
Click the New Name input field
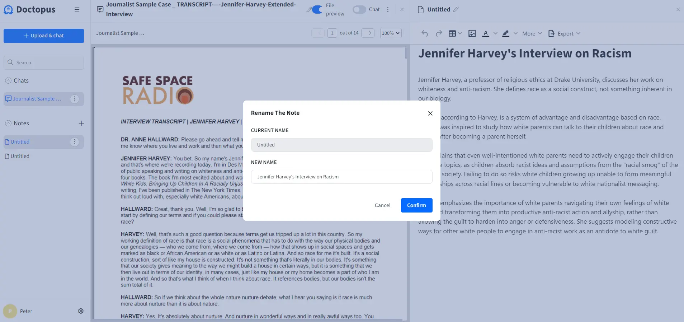[341, 177]
